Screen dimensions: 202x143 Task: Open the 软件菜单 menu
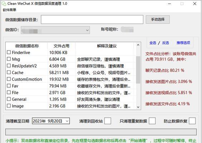coord(9,10)
